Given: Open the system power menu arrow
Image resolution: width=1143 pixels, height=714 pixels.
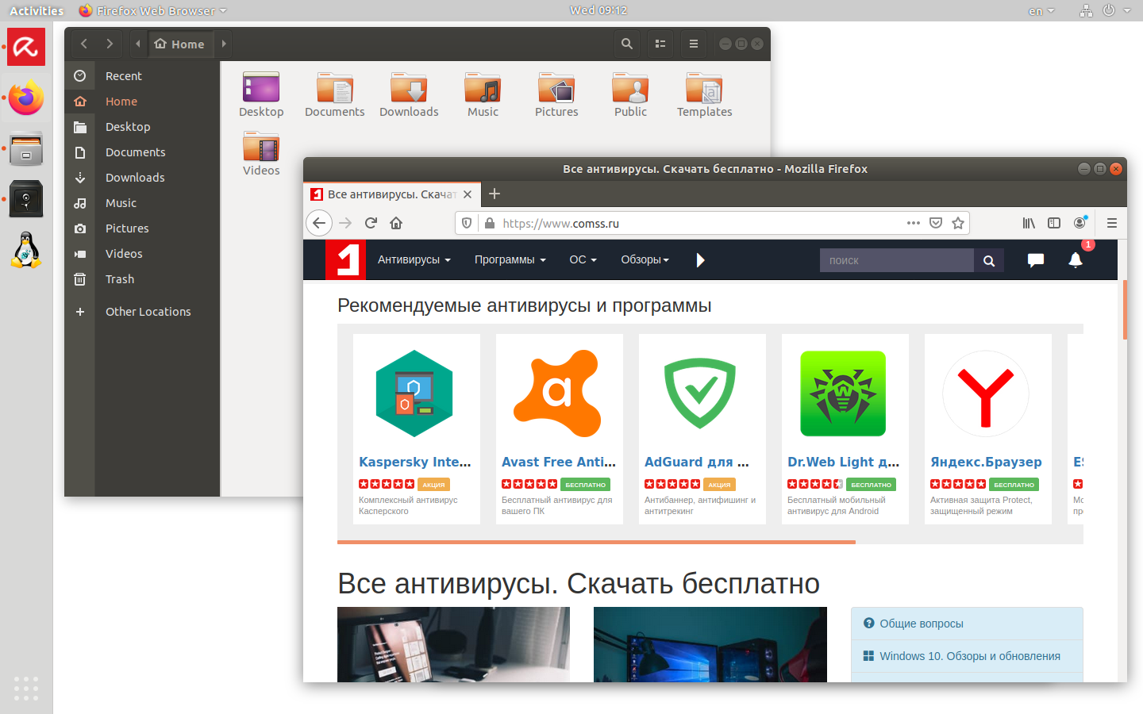Looking at the screenshot, I should (x=1127, y=10).
